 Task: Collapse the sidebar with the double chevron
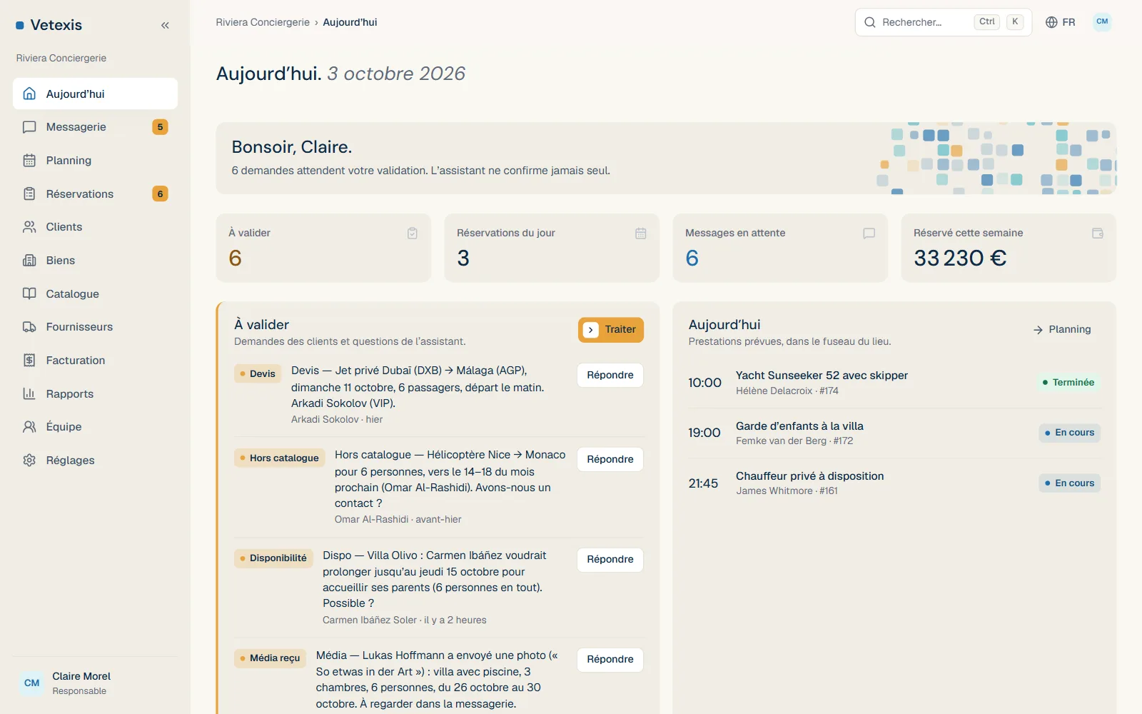tap(165, 25)
